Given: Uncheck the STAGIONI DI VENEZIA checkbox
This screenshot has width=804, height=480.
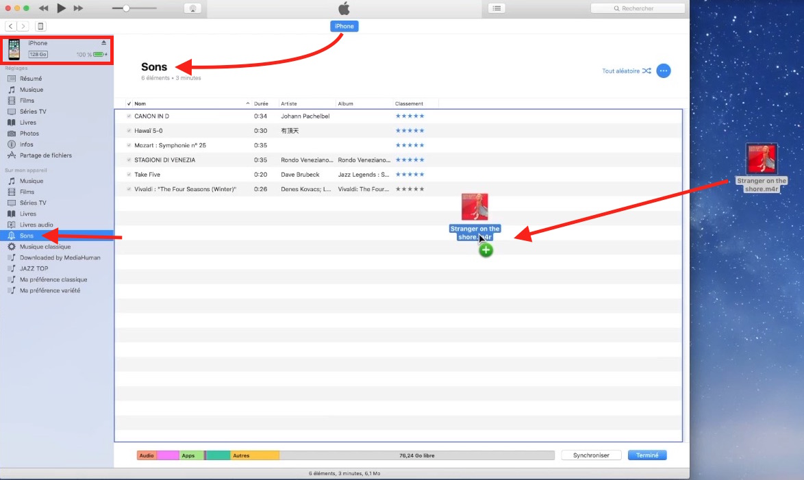Looking at the screenshot, I should click(129, 160).
